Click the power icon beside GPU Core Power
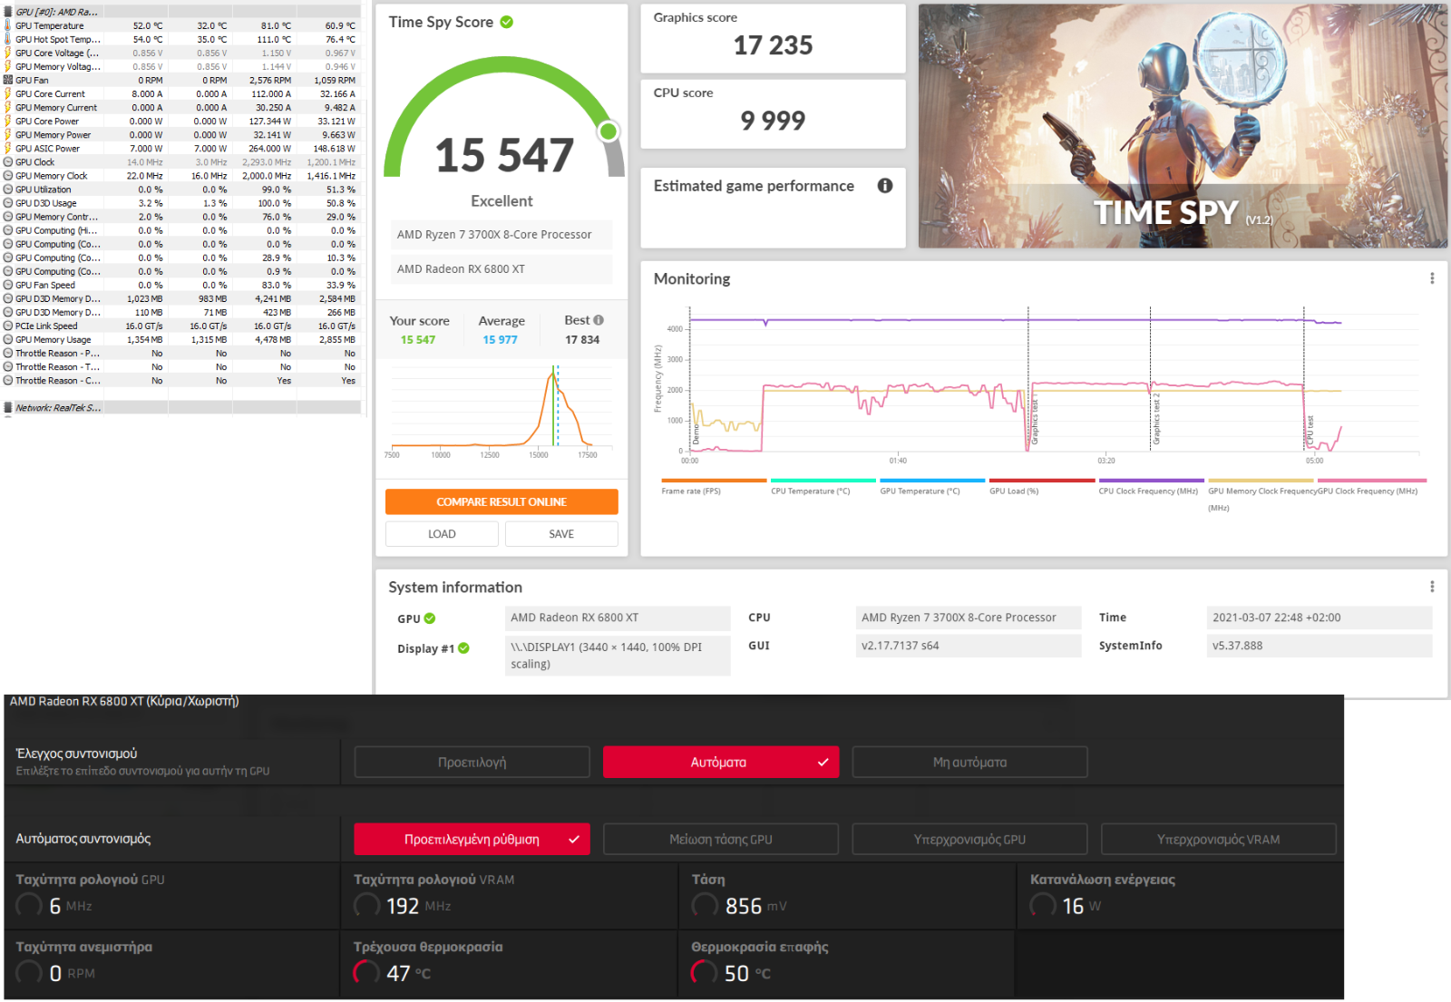The height and width of the screenshot is (1002, 1451). 8,121
